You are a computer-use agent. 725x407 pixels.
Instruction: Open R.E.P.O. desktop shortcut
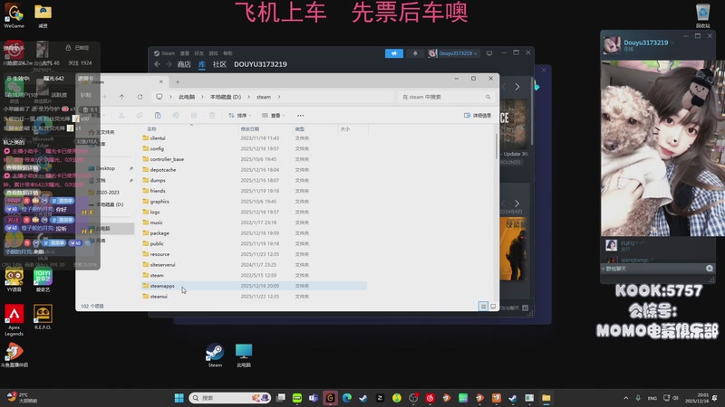click(x=43, y=317)
